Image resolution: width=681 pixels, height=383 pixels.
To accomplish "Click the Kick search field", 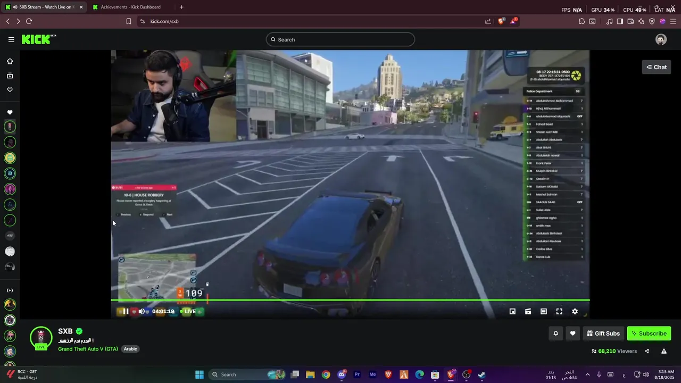I will click(340, 39).
